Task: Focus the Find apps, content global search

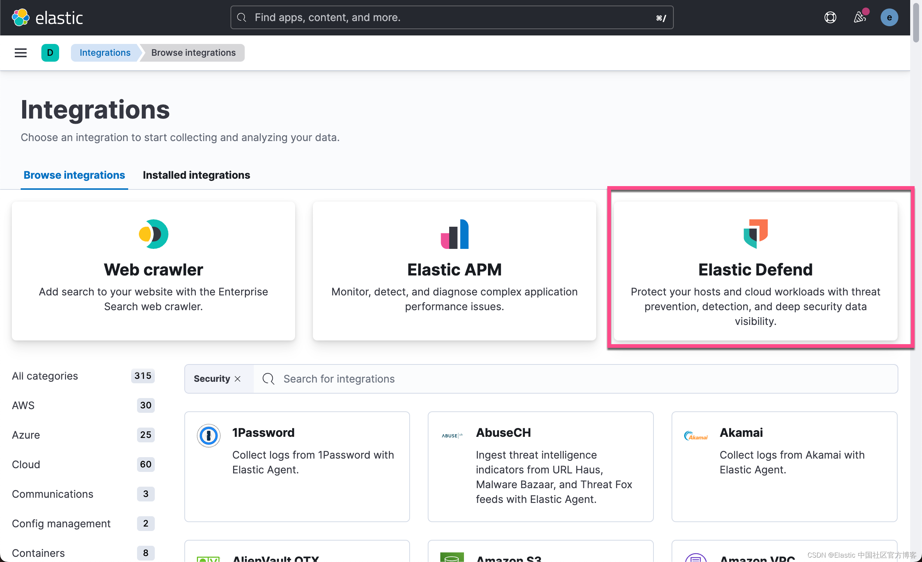Action: (452, 18)
